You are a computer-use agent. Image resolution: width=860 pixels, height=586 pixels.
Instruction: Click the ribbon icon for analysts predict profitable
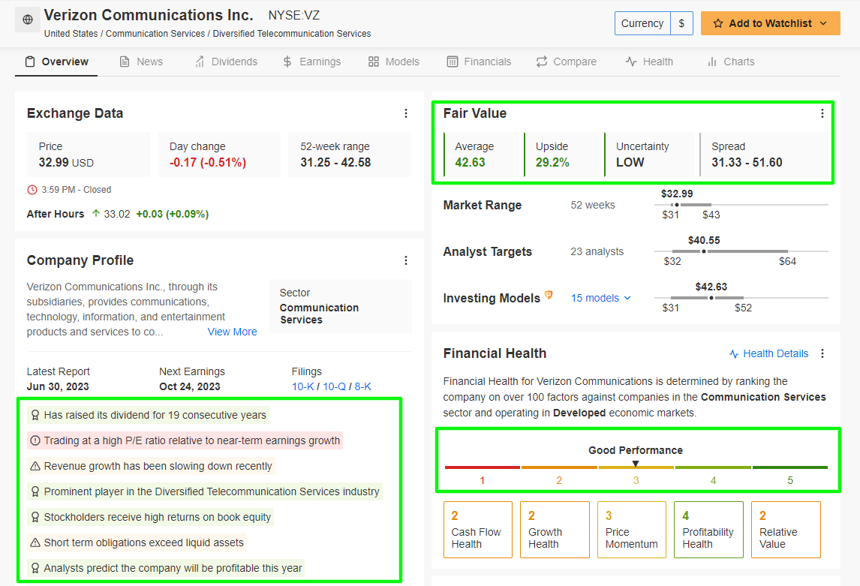[35, 568]
